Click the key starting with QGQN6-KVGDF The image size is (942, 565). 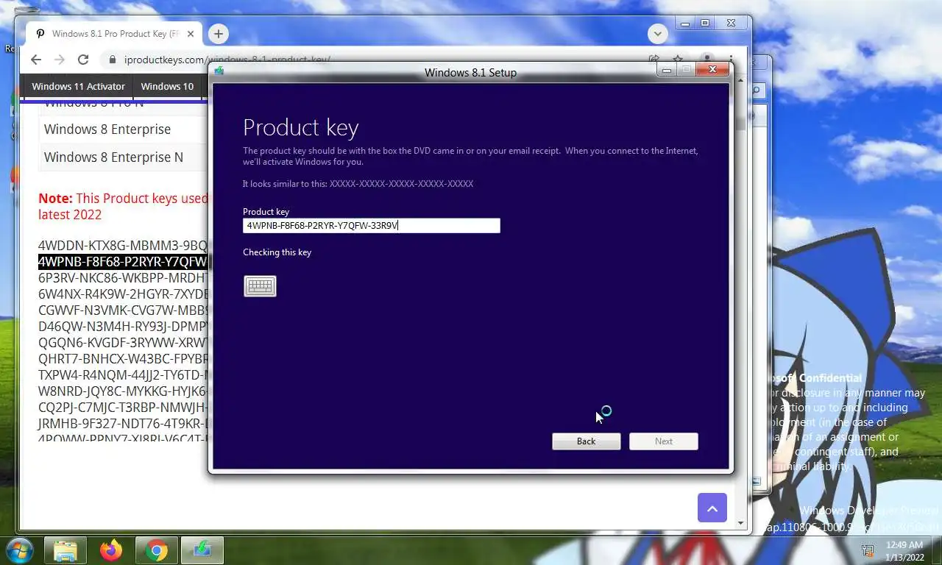tap(123, 343)
